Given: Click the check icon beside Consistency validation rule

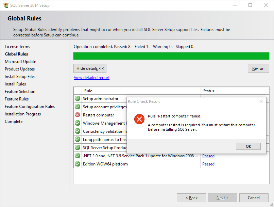Looking at the screenshot, I should coord(78,131).
